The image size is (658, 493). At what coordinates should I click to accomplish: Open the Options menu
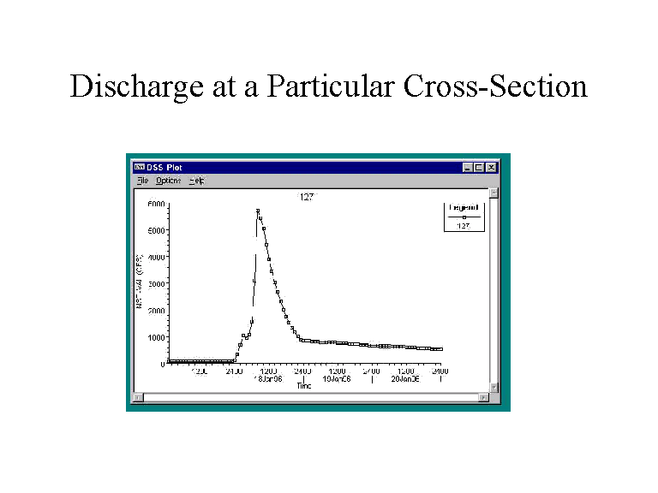coord(168,181)
